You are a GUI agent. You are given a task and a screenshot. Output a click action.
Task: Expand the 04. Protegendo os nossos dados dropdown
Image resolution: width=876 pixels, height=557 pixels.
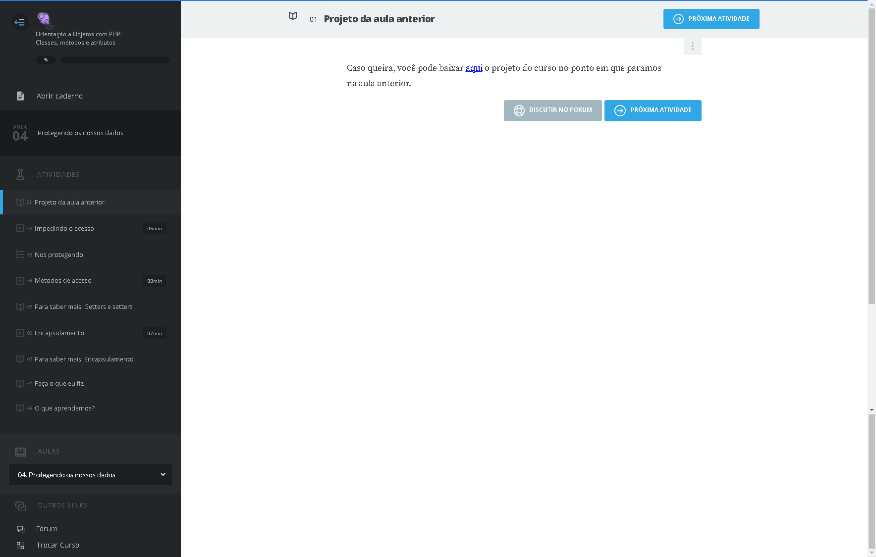coord(90,475)
